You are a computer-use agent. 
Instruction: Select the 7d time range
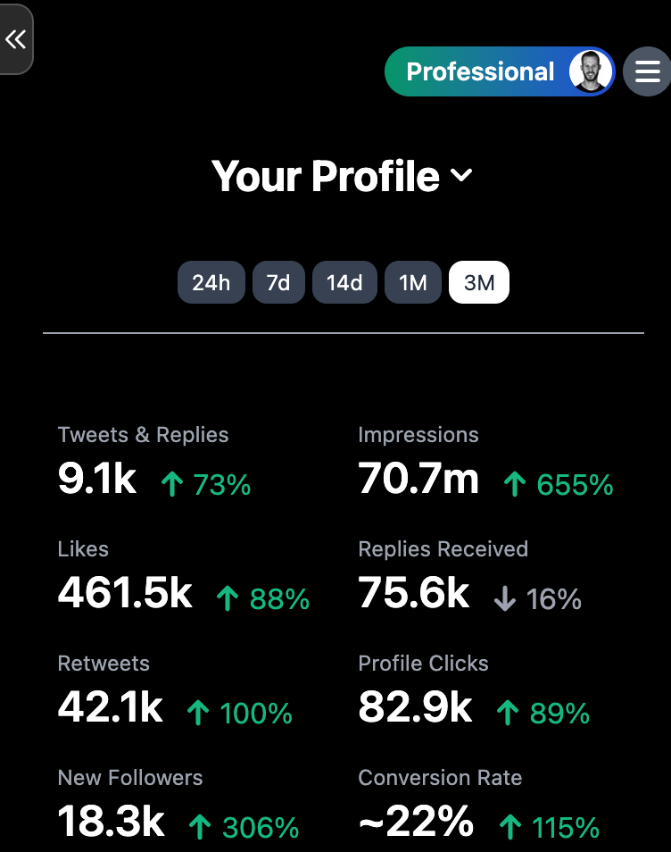click(x=278, y=282)
